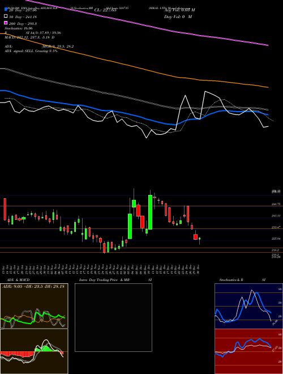This screenshot has height=374, width=283.
Task: Open the MACD histogram chart panel
Action: (x=34, y=351)
